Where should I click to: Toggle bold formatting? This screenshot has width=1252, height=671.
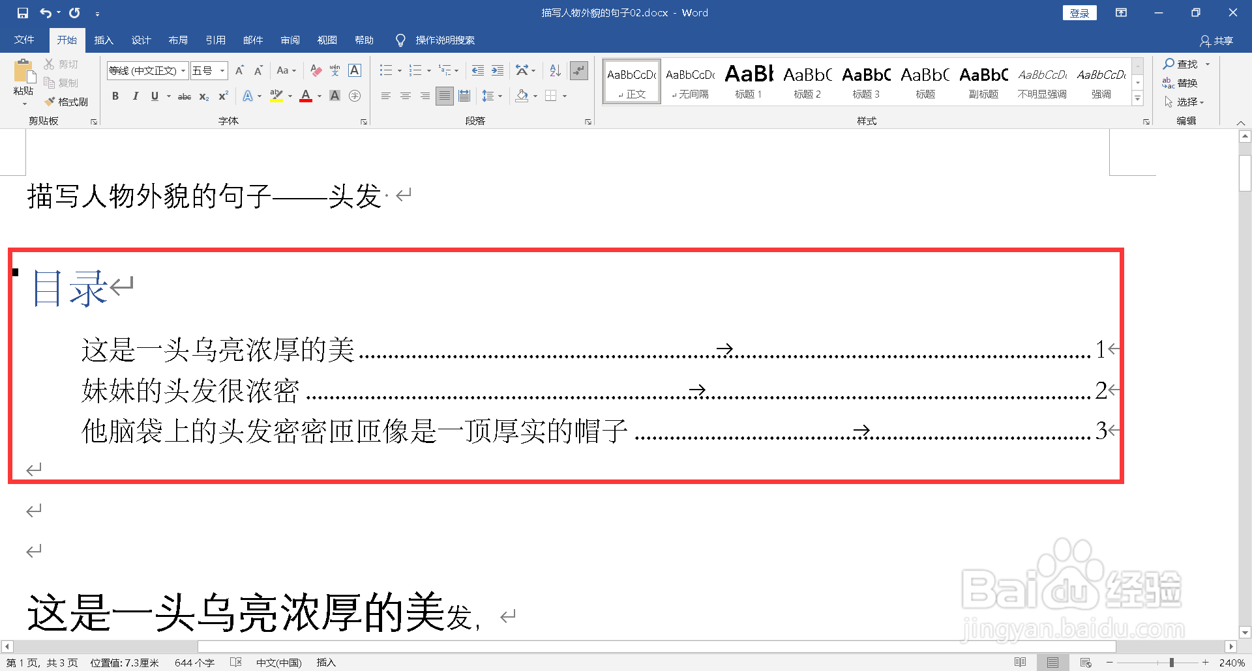(115, 96)
